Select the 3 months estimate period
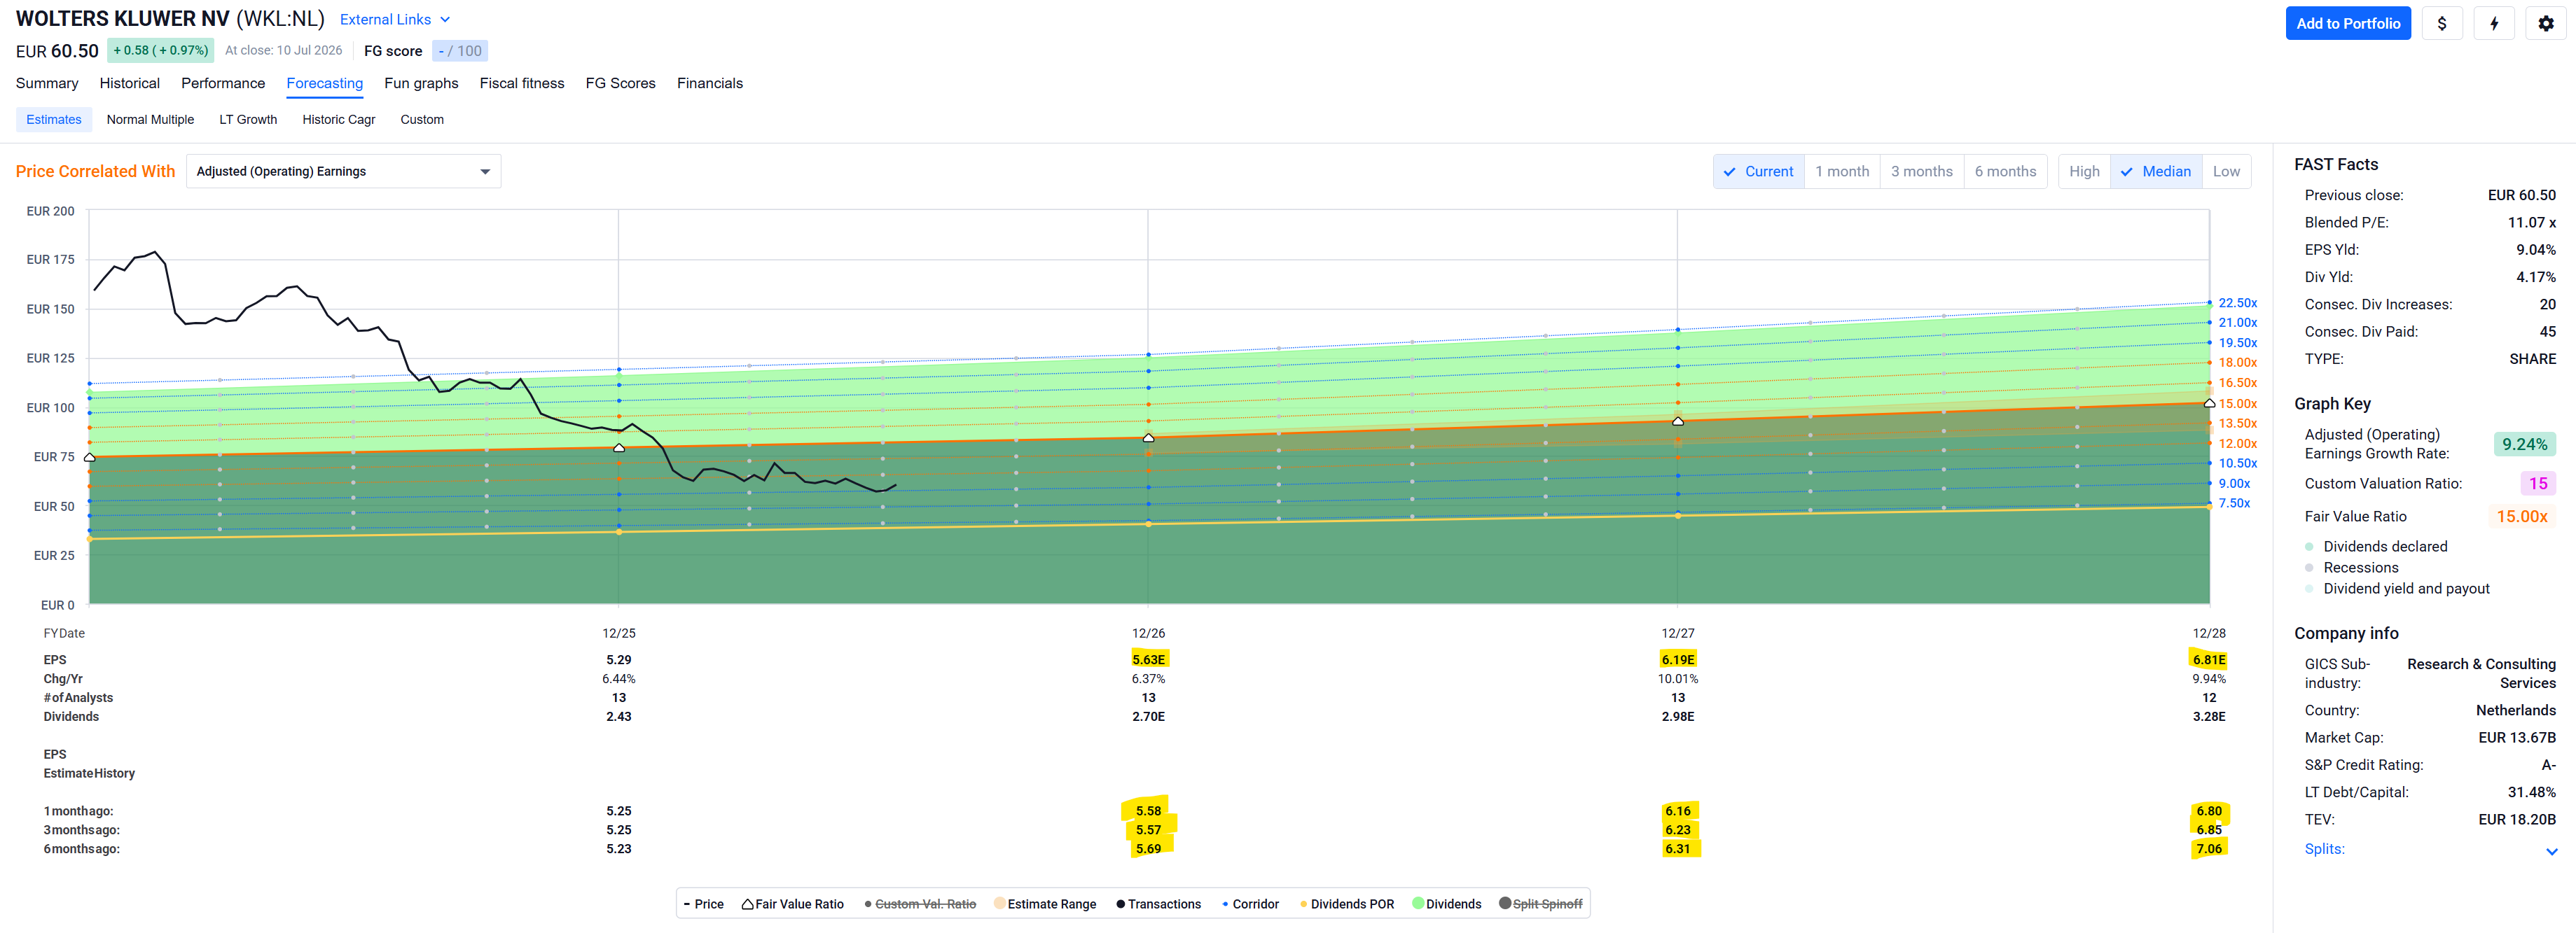The image size is (2576, 933). click(x=1921, y=171)
